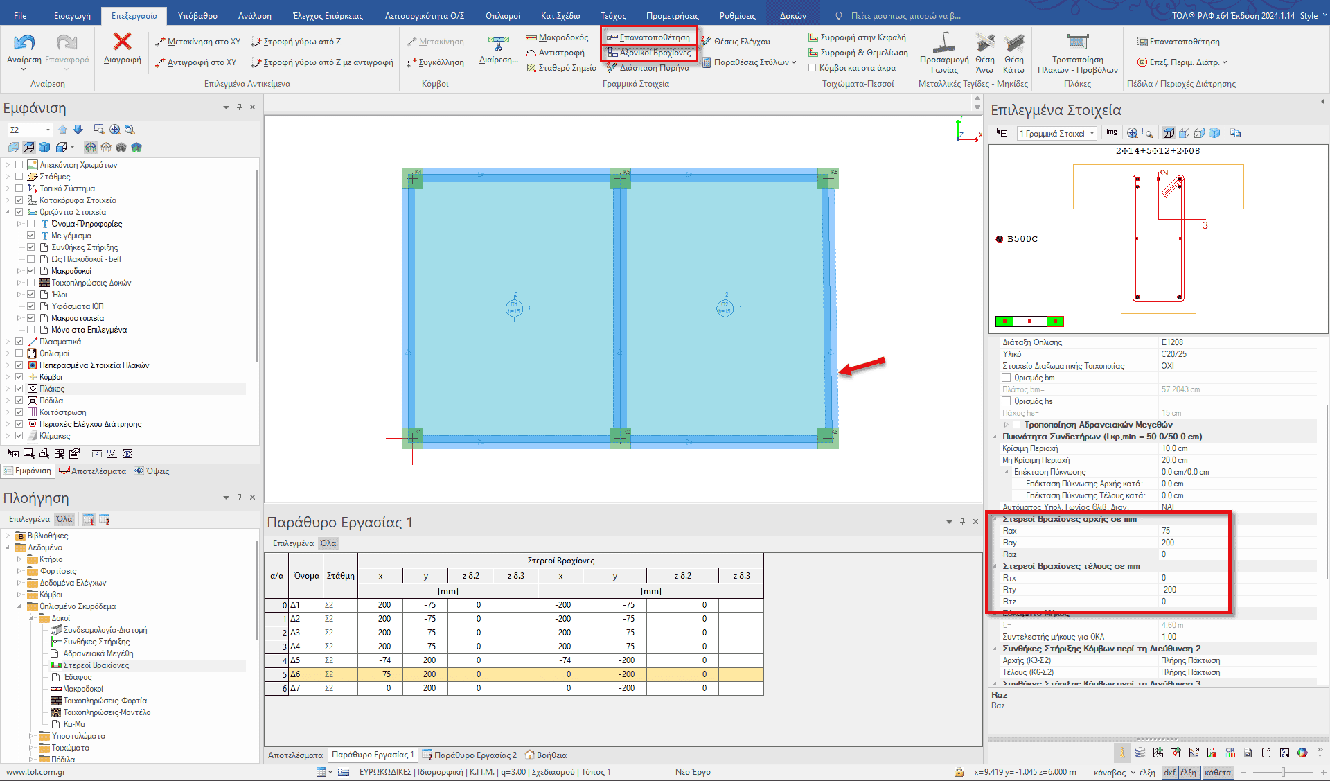Open the 1 Γραμμικά Στοιχεί dropdown
This screenshot has height=781, width=1330.
click(x=1092, y=133)
